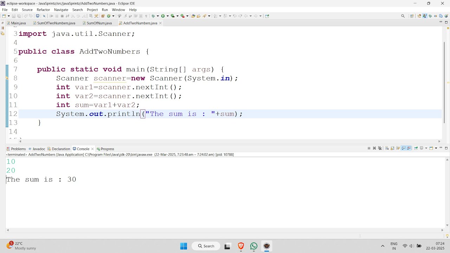Image resolution: width=450 pixels, height=253 pixels.
Task: Toggle the Console Scroll Lock icon
Action: coord(392,148)
